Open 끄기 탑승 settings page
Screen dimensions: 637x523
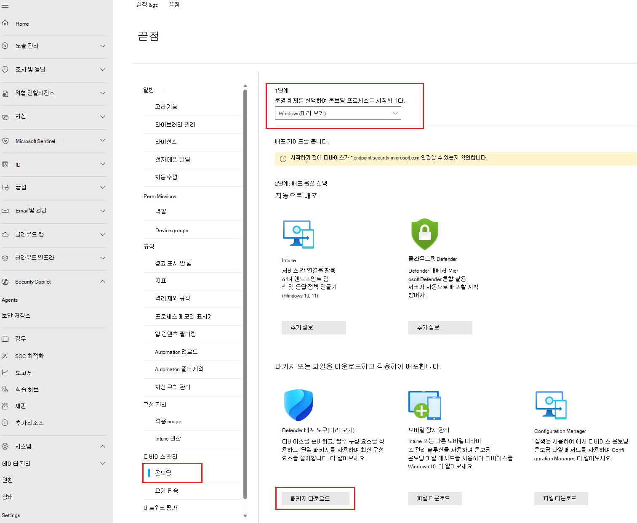167,491
